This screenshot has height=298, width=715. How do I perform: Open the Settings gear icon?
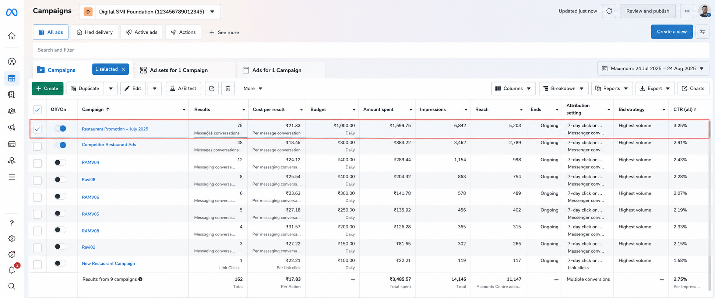click(12, 239)
